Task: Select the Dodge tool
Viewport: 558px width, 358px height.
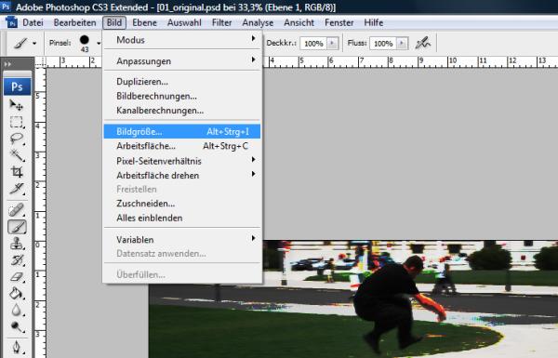Action: coord(17,326)
